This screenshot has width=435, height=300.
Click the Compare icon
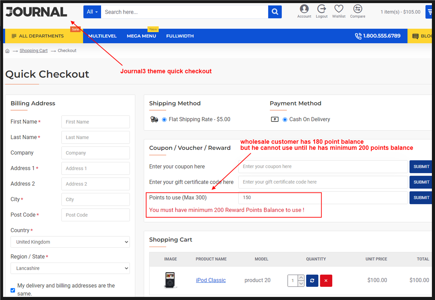click(358, 9)
